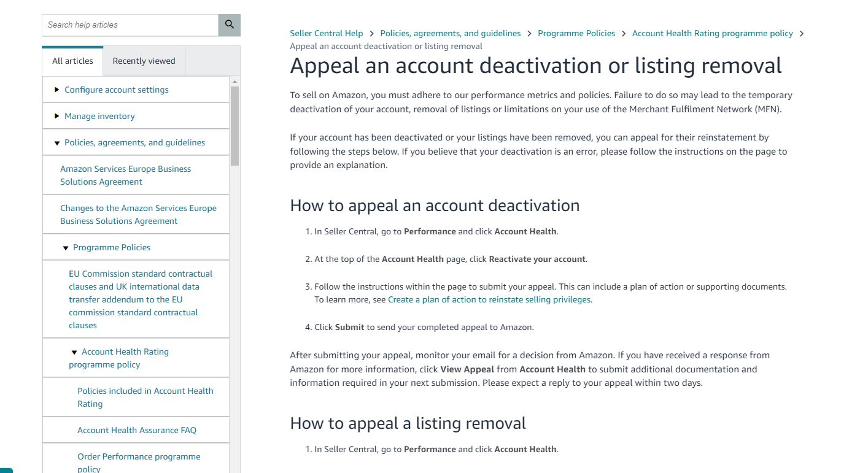The width and height of the screenshot is (868, 473).
Task: Click the bold Reactivate your account text
Action: (x=537, y=259)
